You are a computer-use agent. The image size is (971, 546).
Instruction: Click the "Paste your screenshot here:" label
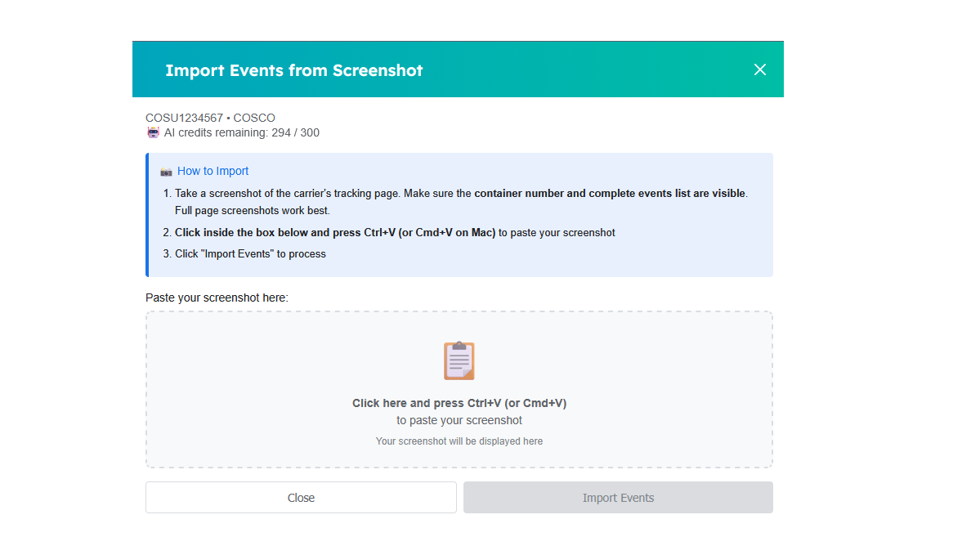[x=217, y=298]
